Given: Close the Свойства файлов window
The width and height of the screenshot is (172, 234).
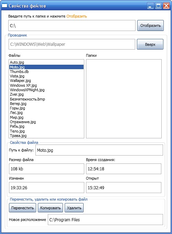Looking at the screenshot, I should coord(166,6).
